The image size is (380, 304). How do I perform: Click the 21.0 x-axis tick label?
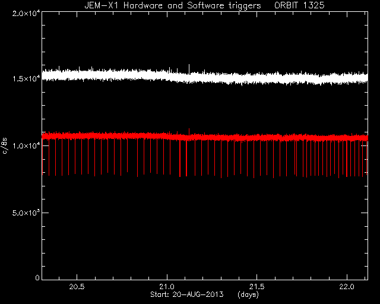pyautogui.click(x=167, y=287)
